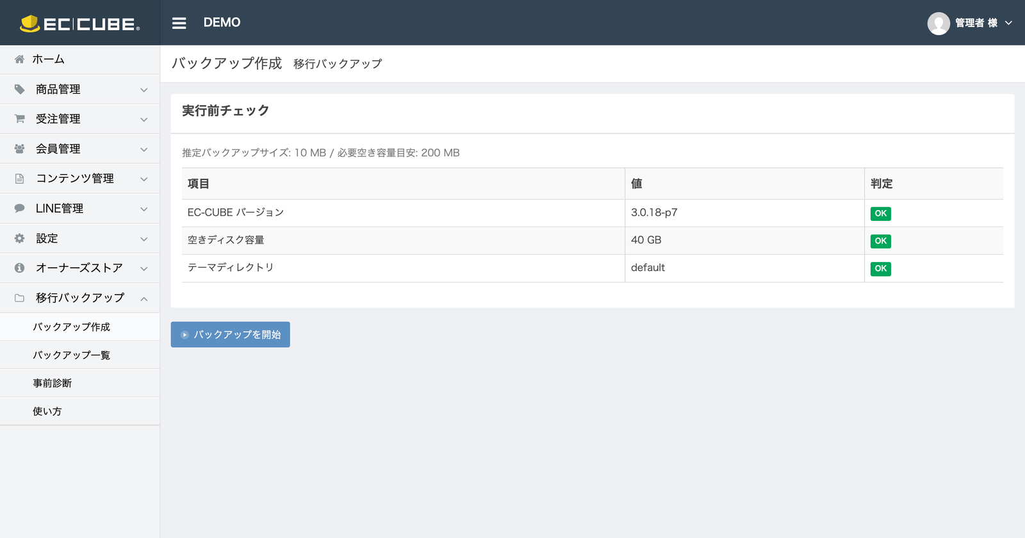Expand the 設定 chevron

pyautogui.click(x=144, y=239)
